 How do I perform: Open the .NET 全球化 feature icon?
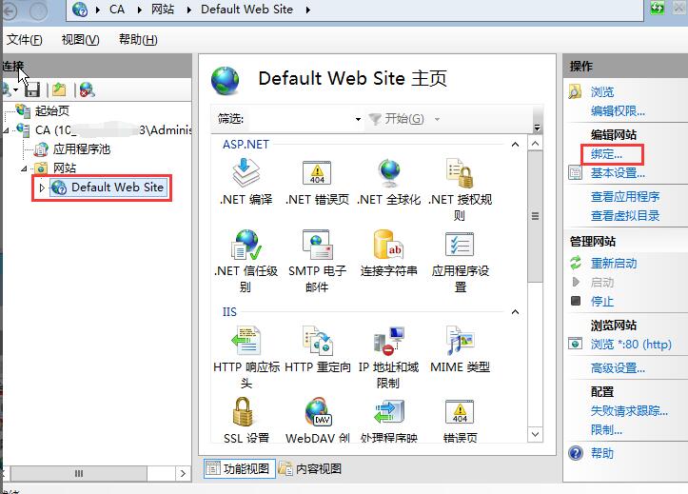pos(389,173)
